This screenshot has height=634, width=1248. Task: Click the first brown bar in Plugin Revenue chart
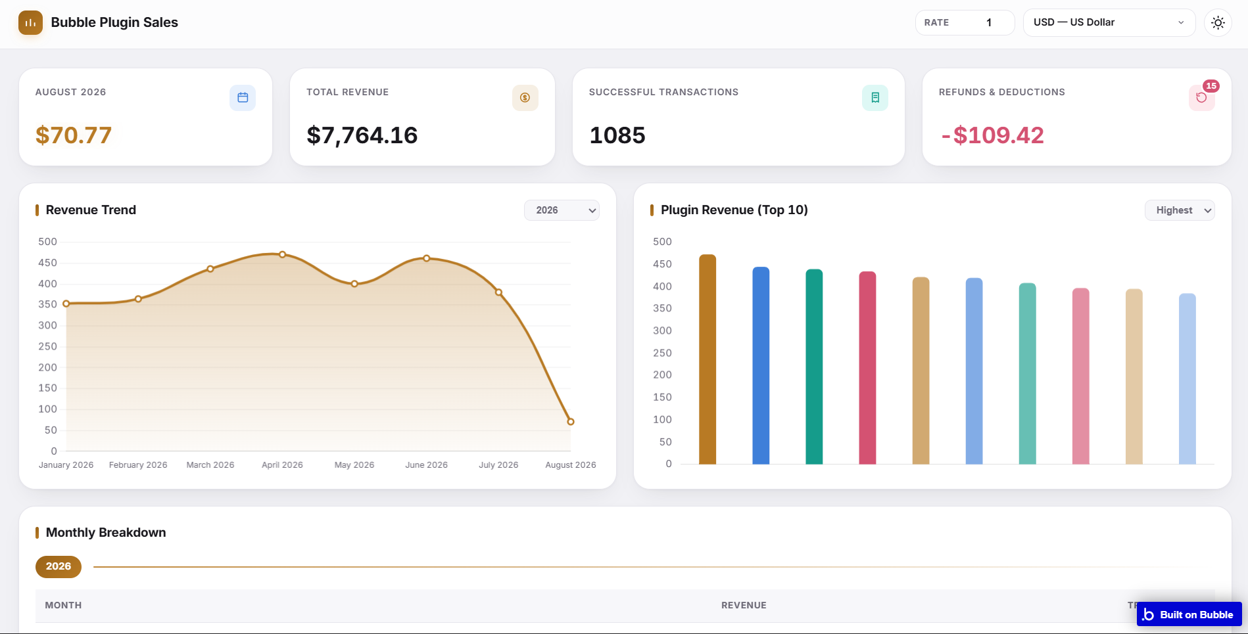pos(708,359)
